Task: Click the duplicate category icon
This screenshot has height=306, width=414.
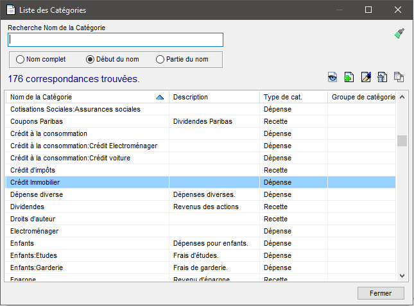Action: coord(399,78)
